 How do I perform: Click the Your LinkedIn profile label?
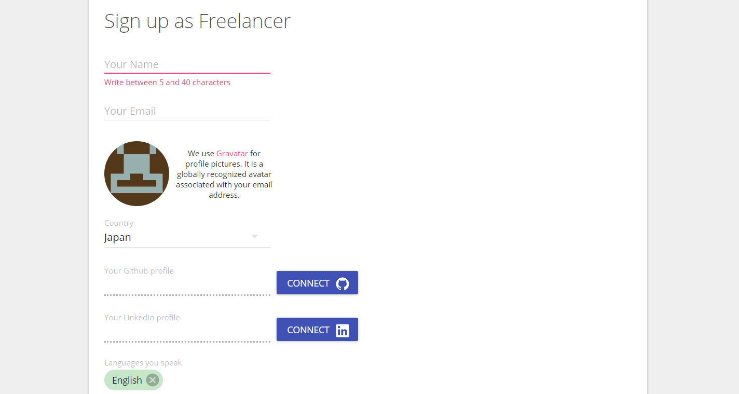[x=142, y=318]
